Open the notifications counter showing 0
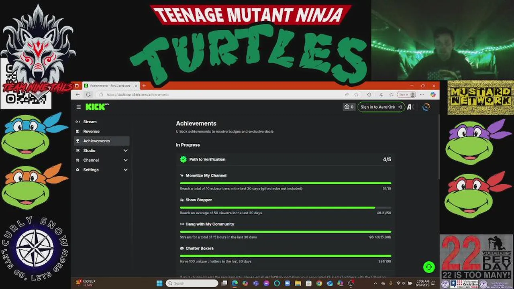Viewport: 514px width, 289px height. tap(349, 107)
